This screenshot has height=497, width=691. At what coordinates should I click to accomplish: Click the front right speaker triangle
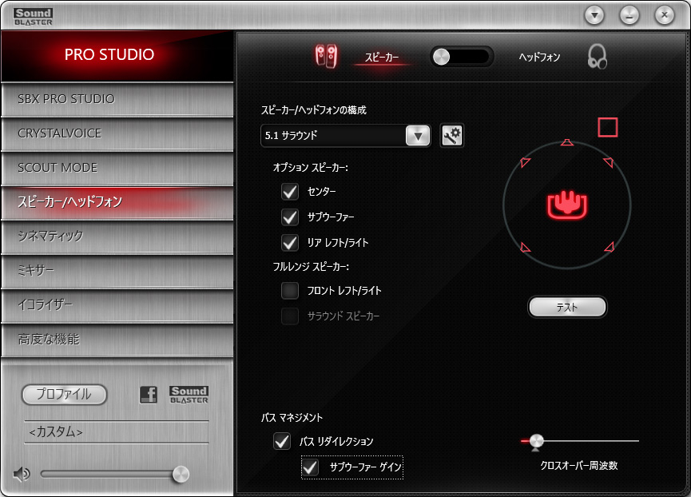[x=609, y=162]
